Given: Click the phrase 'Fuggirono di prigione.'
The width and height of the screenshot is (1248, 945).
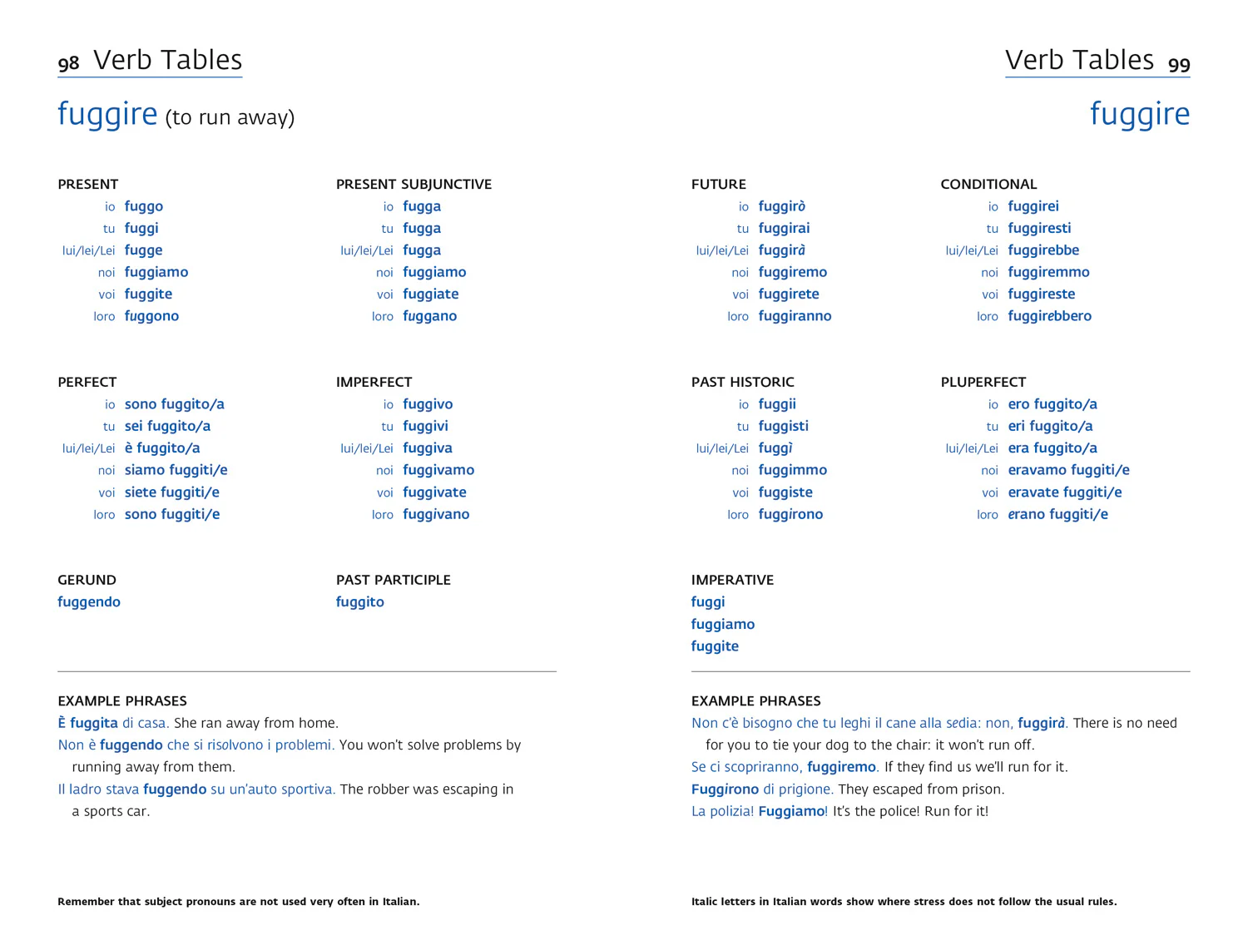Looking at the screenshot, I should click(x=762, y=789).
